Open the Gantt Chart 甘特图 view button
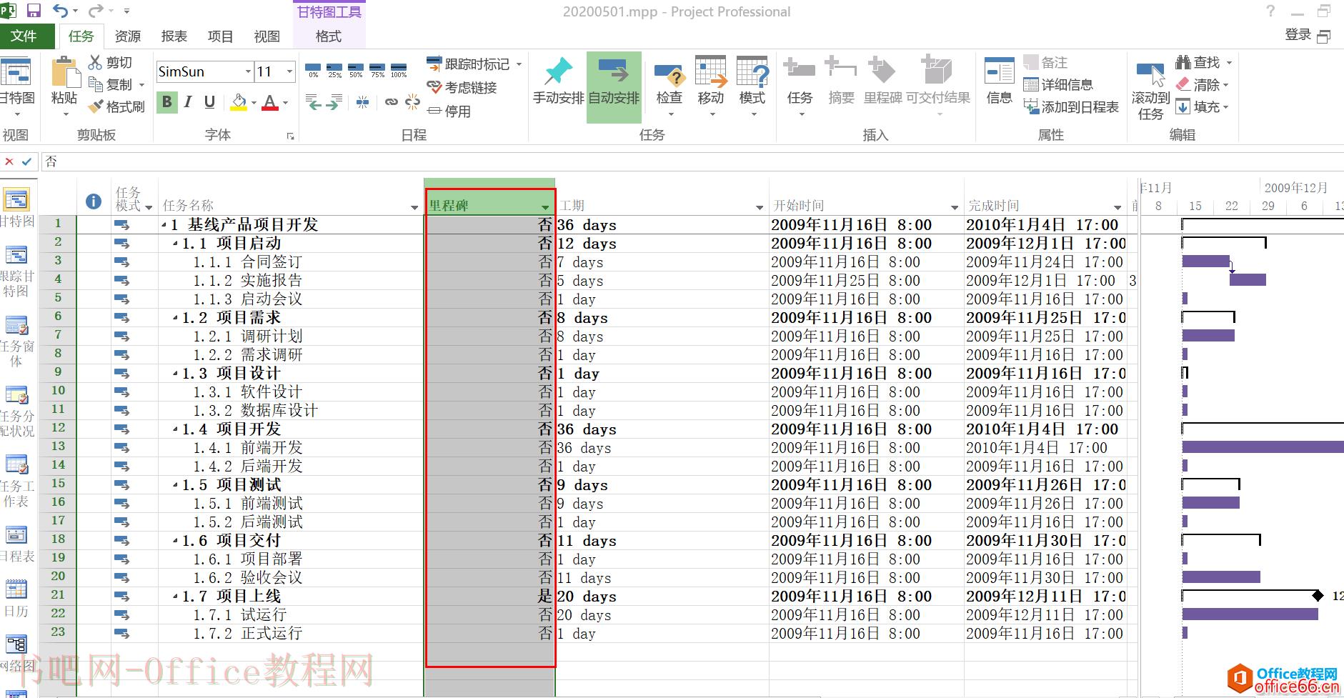The height and width of the screenshot is (698, 1344). (16, 87)
